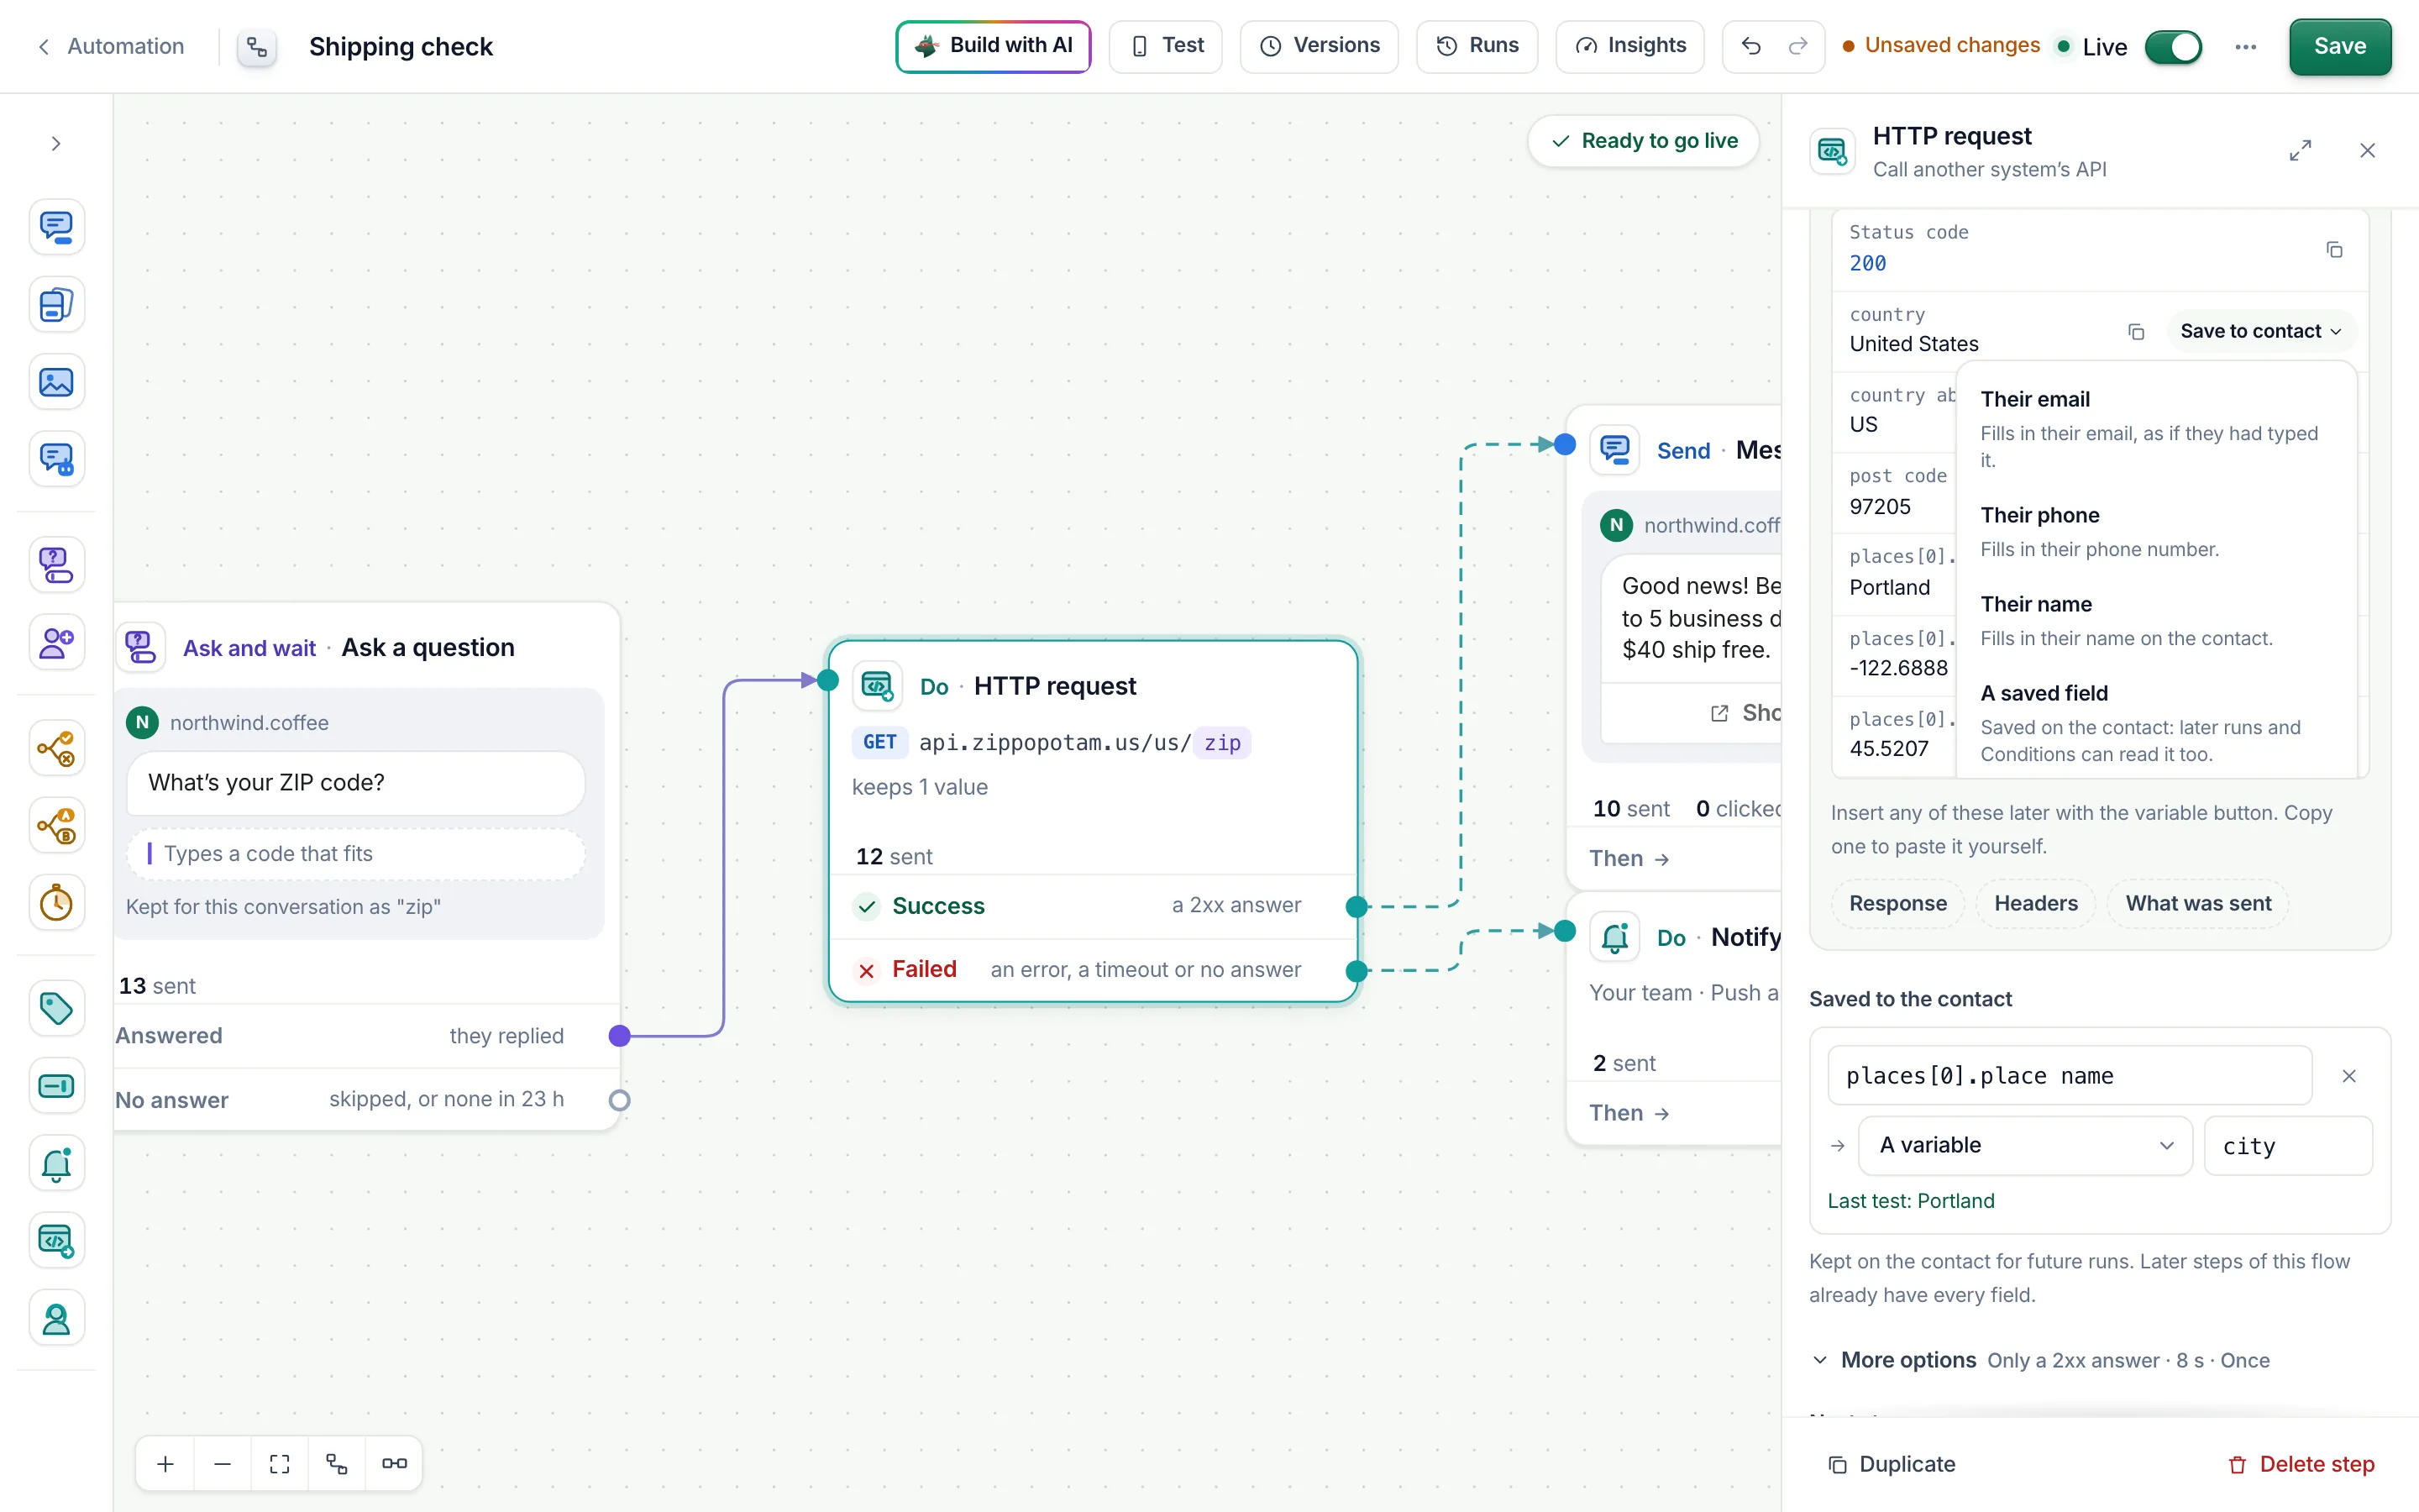Open the Versions history

[1319, 46]
